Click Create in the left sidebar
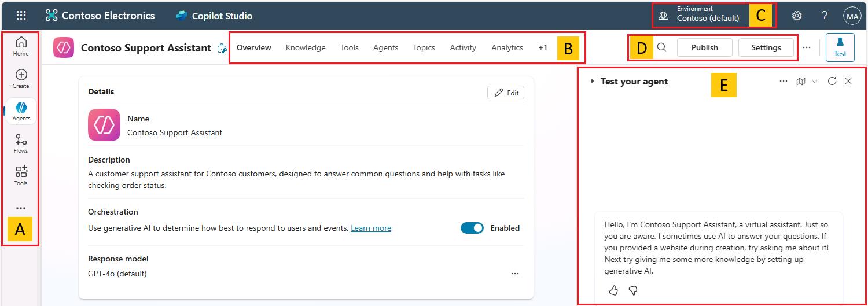The image size is (868, 306). pyautogui.click(x=21, y=79)
